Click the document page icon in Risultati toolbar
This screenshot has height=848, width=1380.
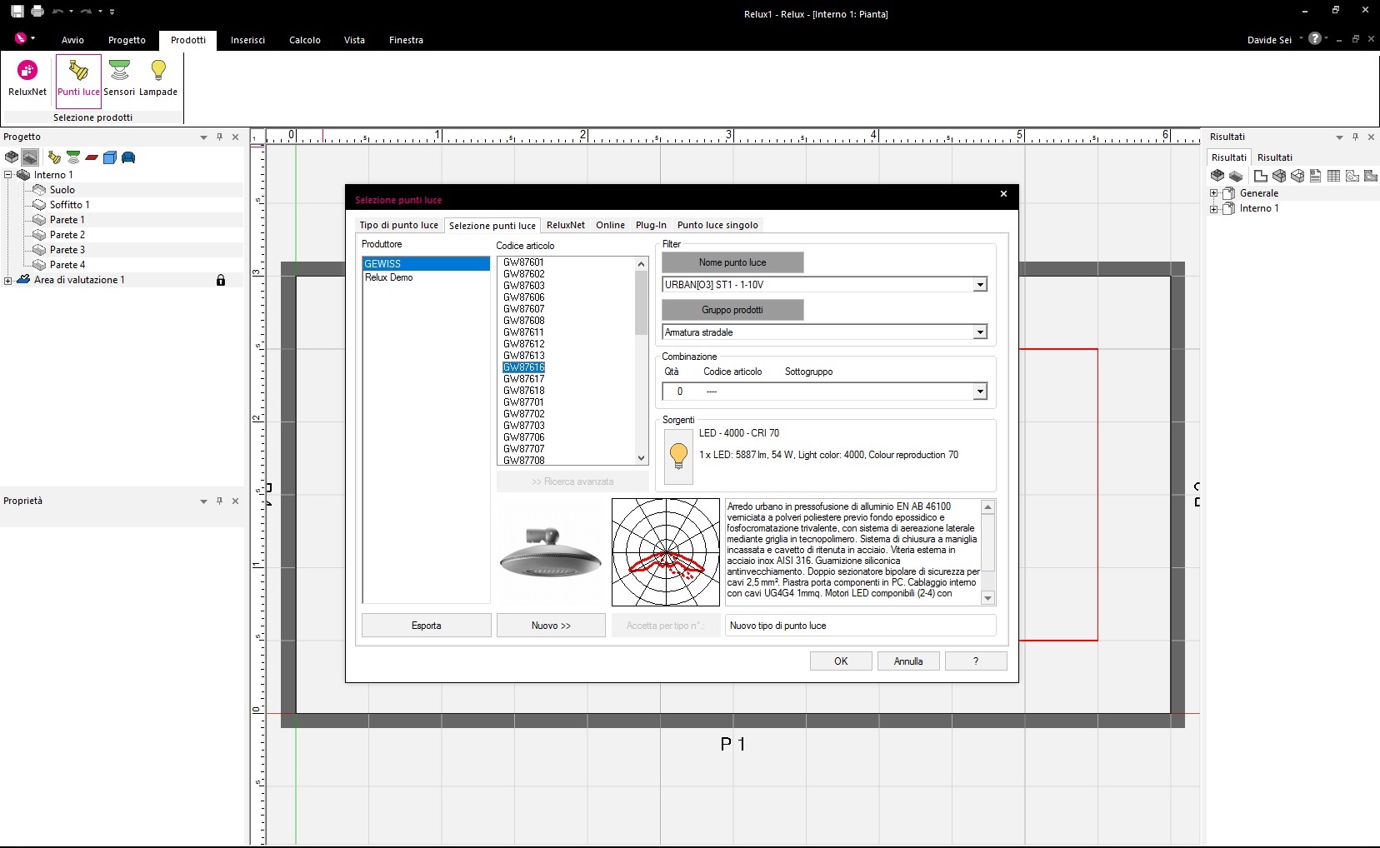[x=1315, y=176]
